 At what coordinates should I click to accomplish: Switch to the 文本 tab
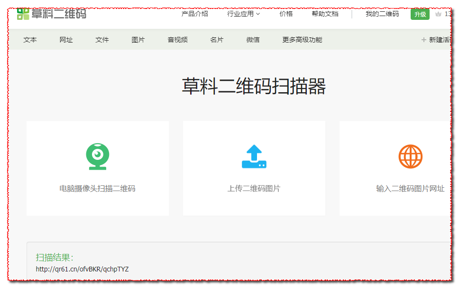(30, 40)
